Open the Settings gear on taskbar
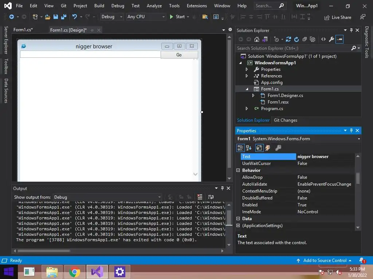This screenshot has width=373, height=279. pyautogui.click(x=119, y=272)
